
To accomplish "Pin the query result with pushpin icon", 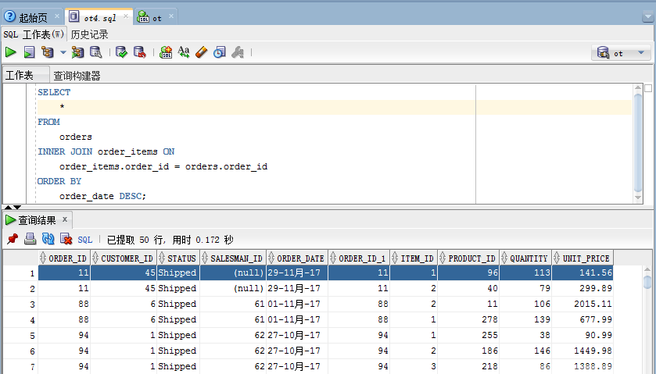I will pyautogui.click(x=12, y=239).
